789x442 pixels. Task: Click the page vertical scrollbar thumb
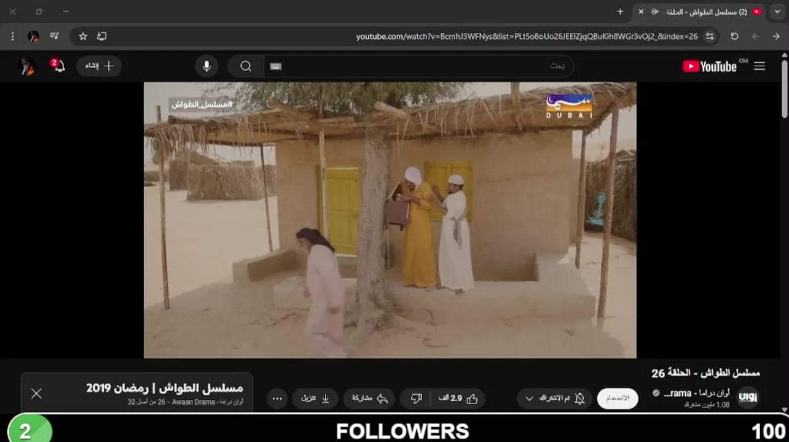tap(784, 89)
